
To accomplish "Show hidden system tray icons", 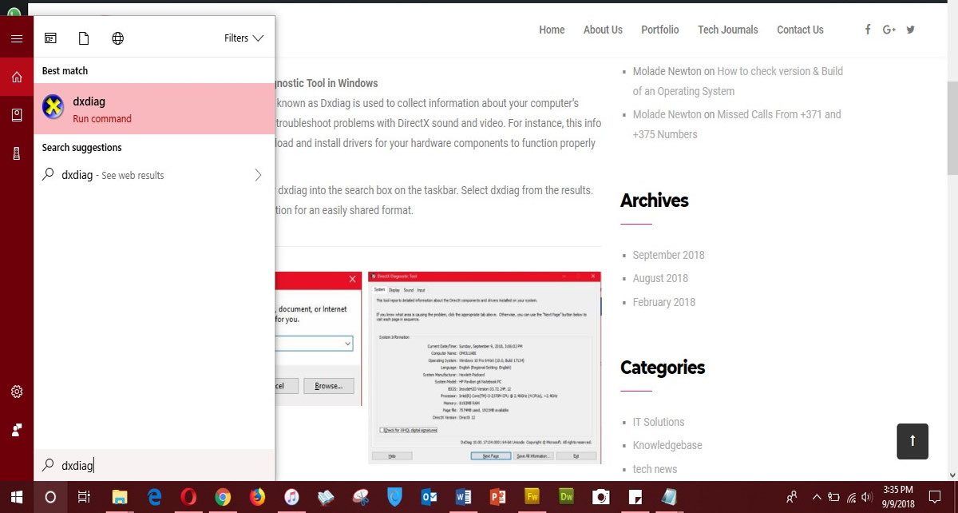I will coord(816,497).
